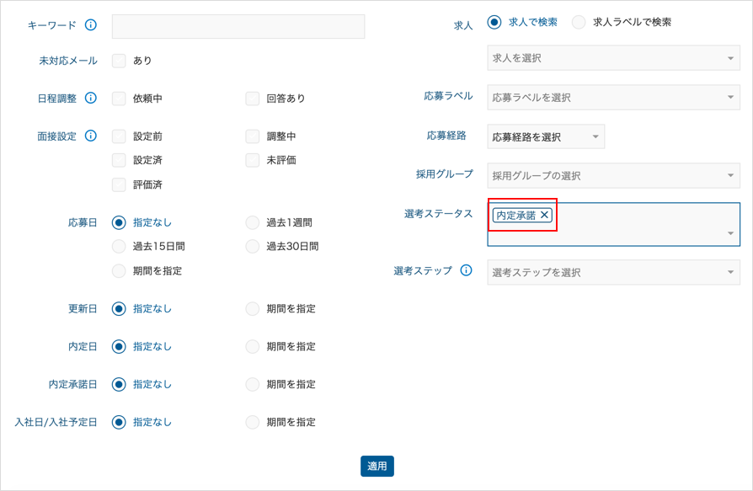The image size is (753, 491).
Task: Focus the キーワード text field
Action: pyautogui.click(x=238, y=26)
